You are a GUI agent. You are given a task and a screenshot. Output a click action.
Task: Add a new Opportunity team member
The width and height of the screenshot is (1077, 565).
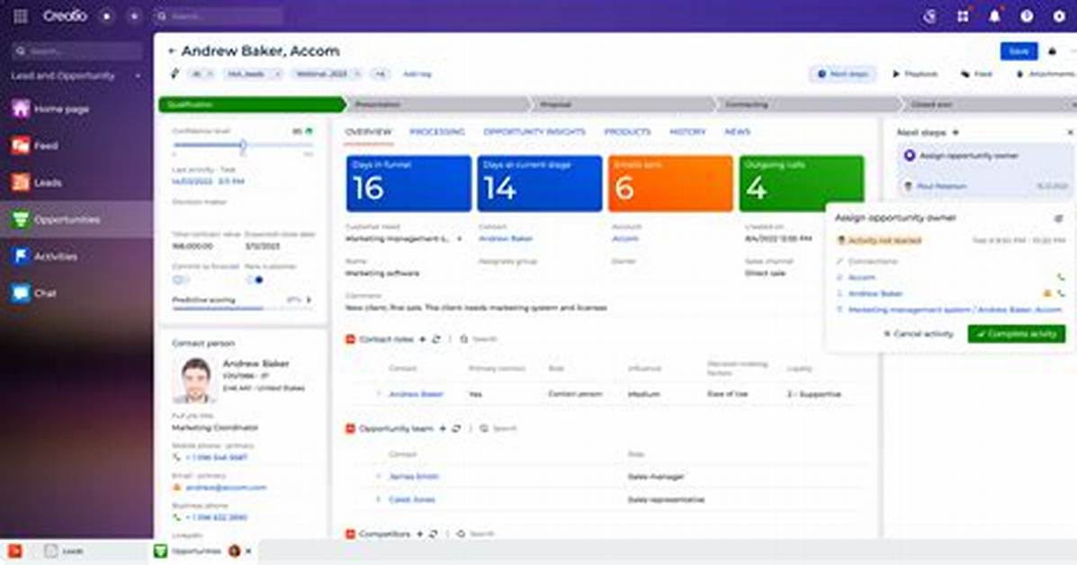pos(443,428)
